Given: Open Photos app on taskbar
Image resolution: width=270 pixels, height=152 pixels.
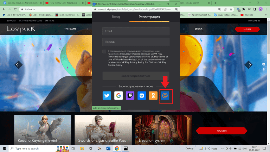Looking at the screenshot, I should tap(126, 148).
